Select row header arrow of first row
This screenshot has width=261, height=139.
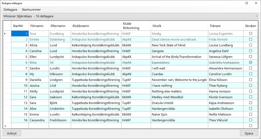click(x=5, y=34)
